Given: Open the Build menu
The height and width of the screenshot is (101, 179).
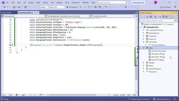Looking at the screenshot, I should click(38, 3).
